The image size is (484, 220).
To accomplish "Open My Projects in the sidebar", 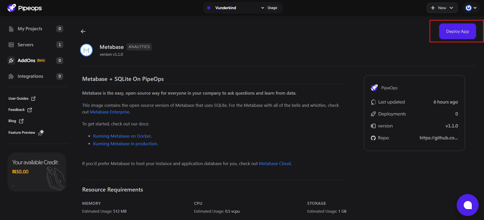I will pyautogui.click(x=30, y=29).
